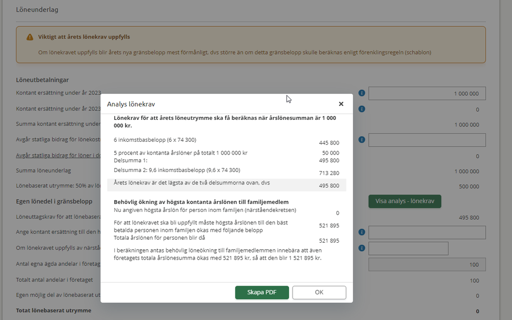Click the warning triangle icon in yellow banner
This screenshot has width=512, height=320.
[30, 37]
